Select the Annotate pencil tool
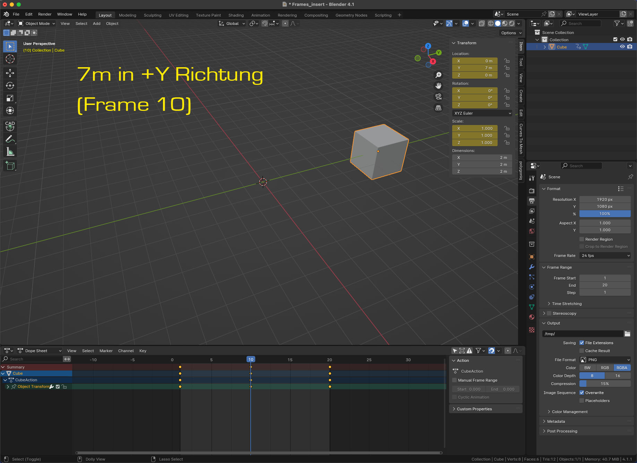Image resolution: width=637 pixels, height=463 pixels. coord(10,139)
